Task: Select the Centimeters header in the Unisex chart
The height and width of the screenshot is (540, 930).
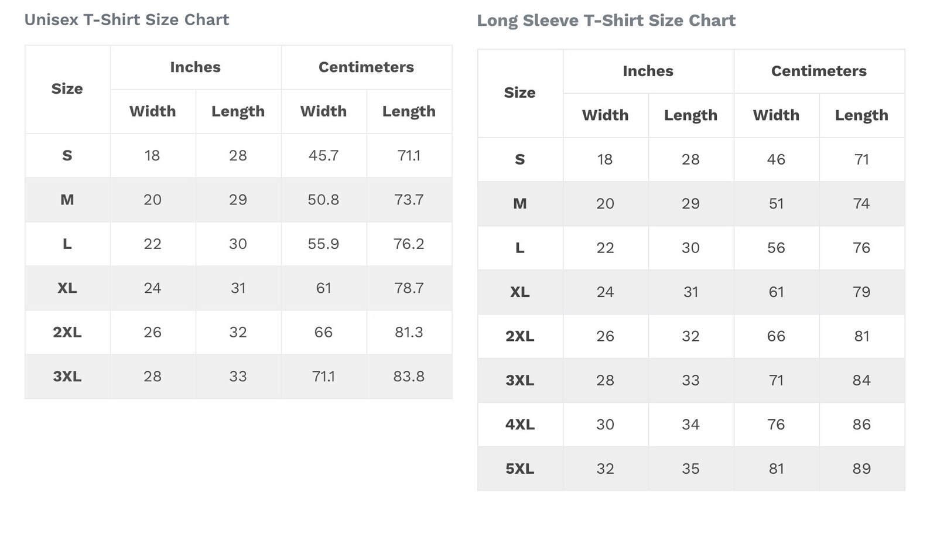Action: click(367, 67)
